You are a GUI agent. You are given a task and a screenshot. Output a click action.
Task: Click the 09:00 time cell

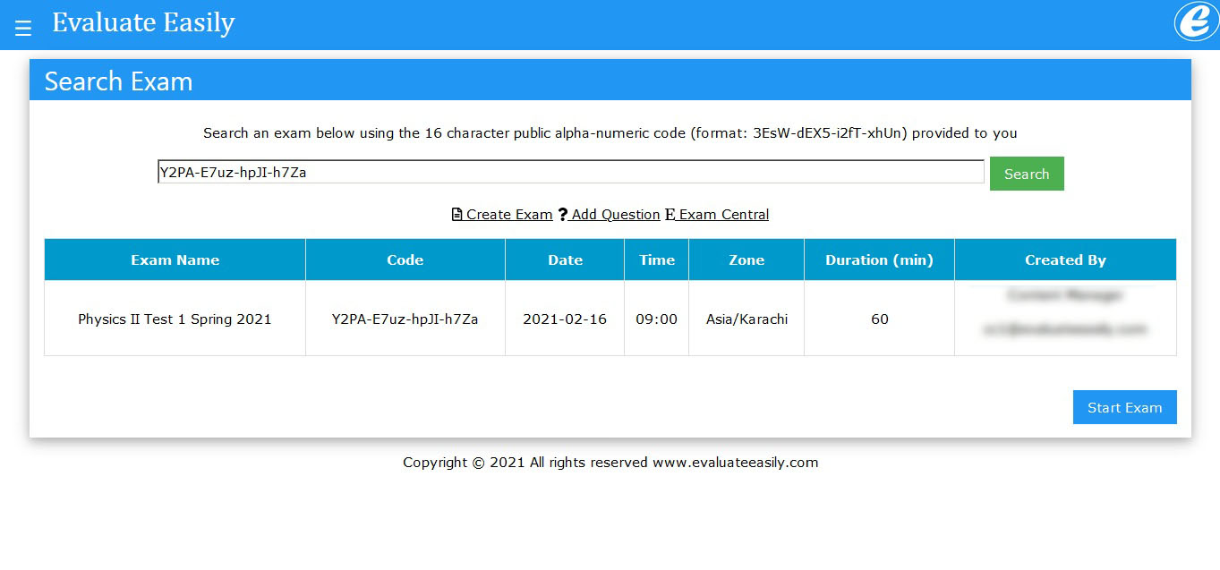click(656, 319)
